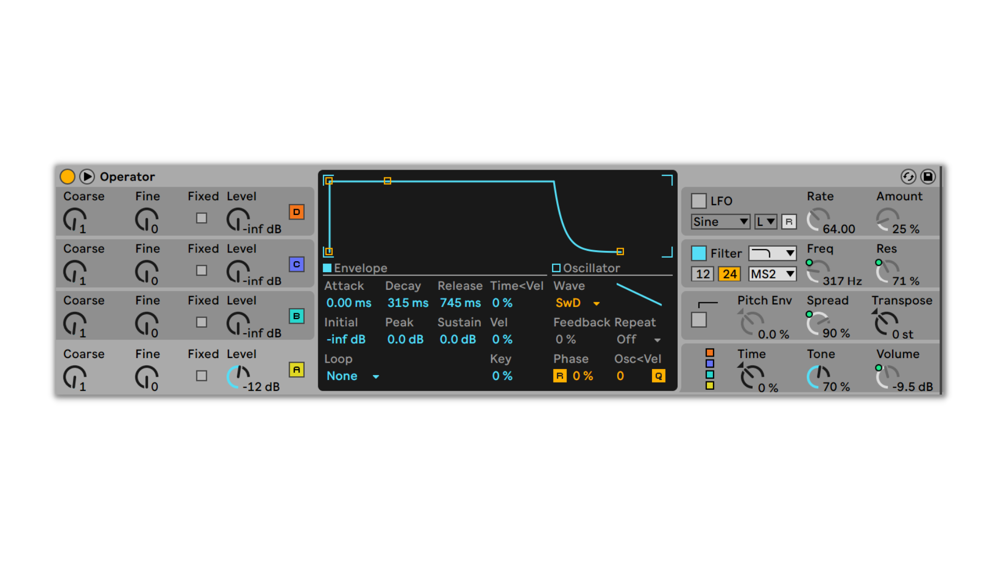Click the hot-swap presets icon
Viewport: 1000px width, 562px height.
tap(908, 176)
